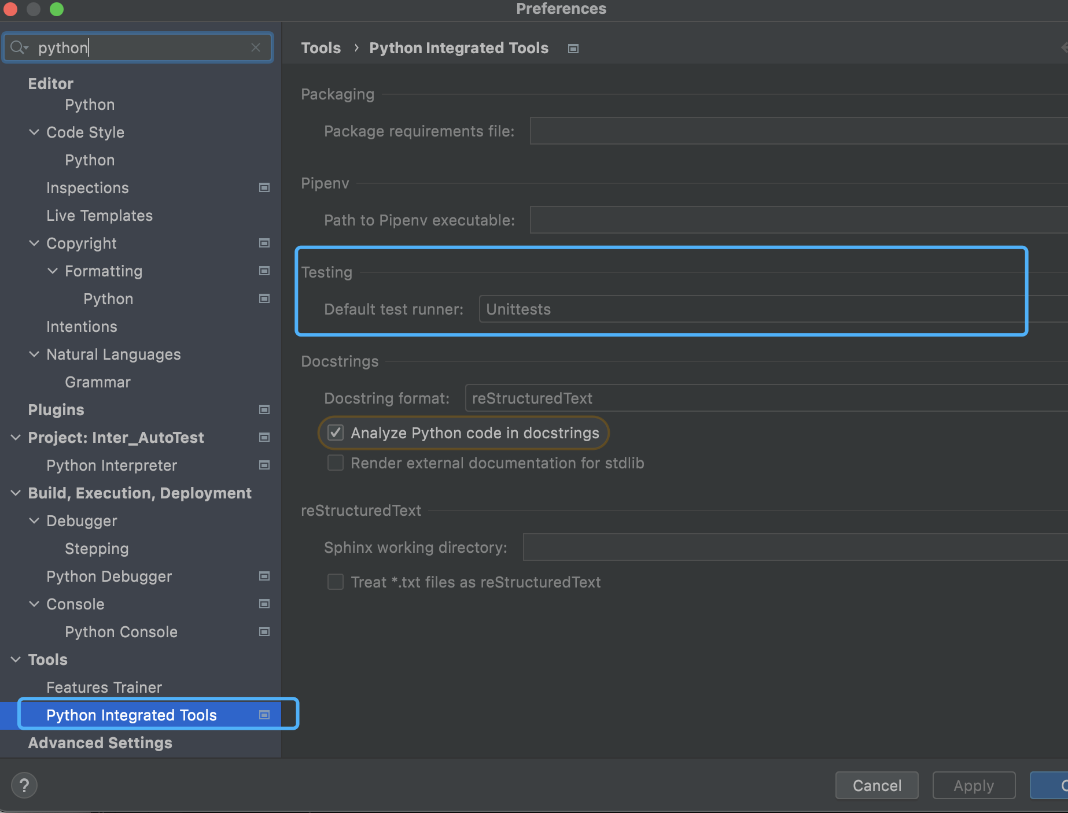
Task: Enable Render external documentation for stdlib
Action: tap(336, 463)
